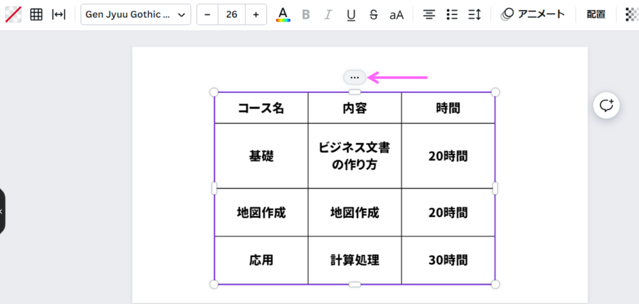Switch letter case with aA icon
Viewport: 639px width, 304px height.
point(397,14)
